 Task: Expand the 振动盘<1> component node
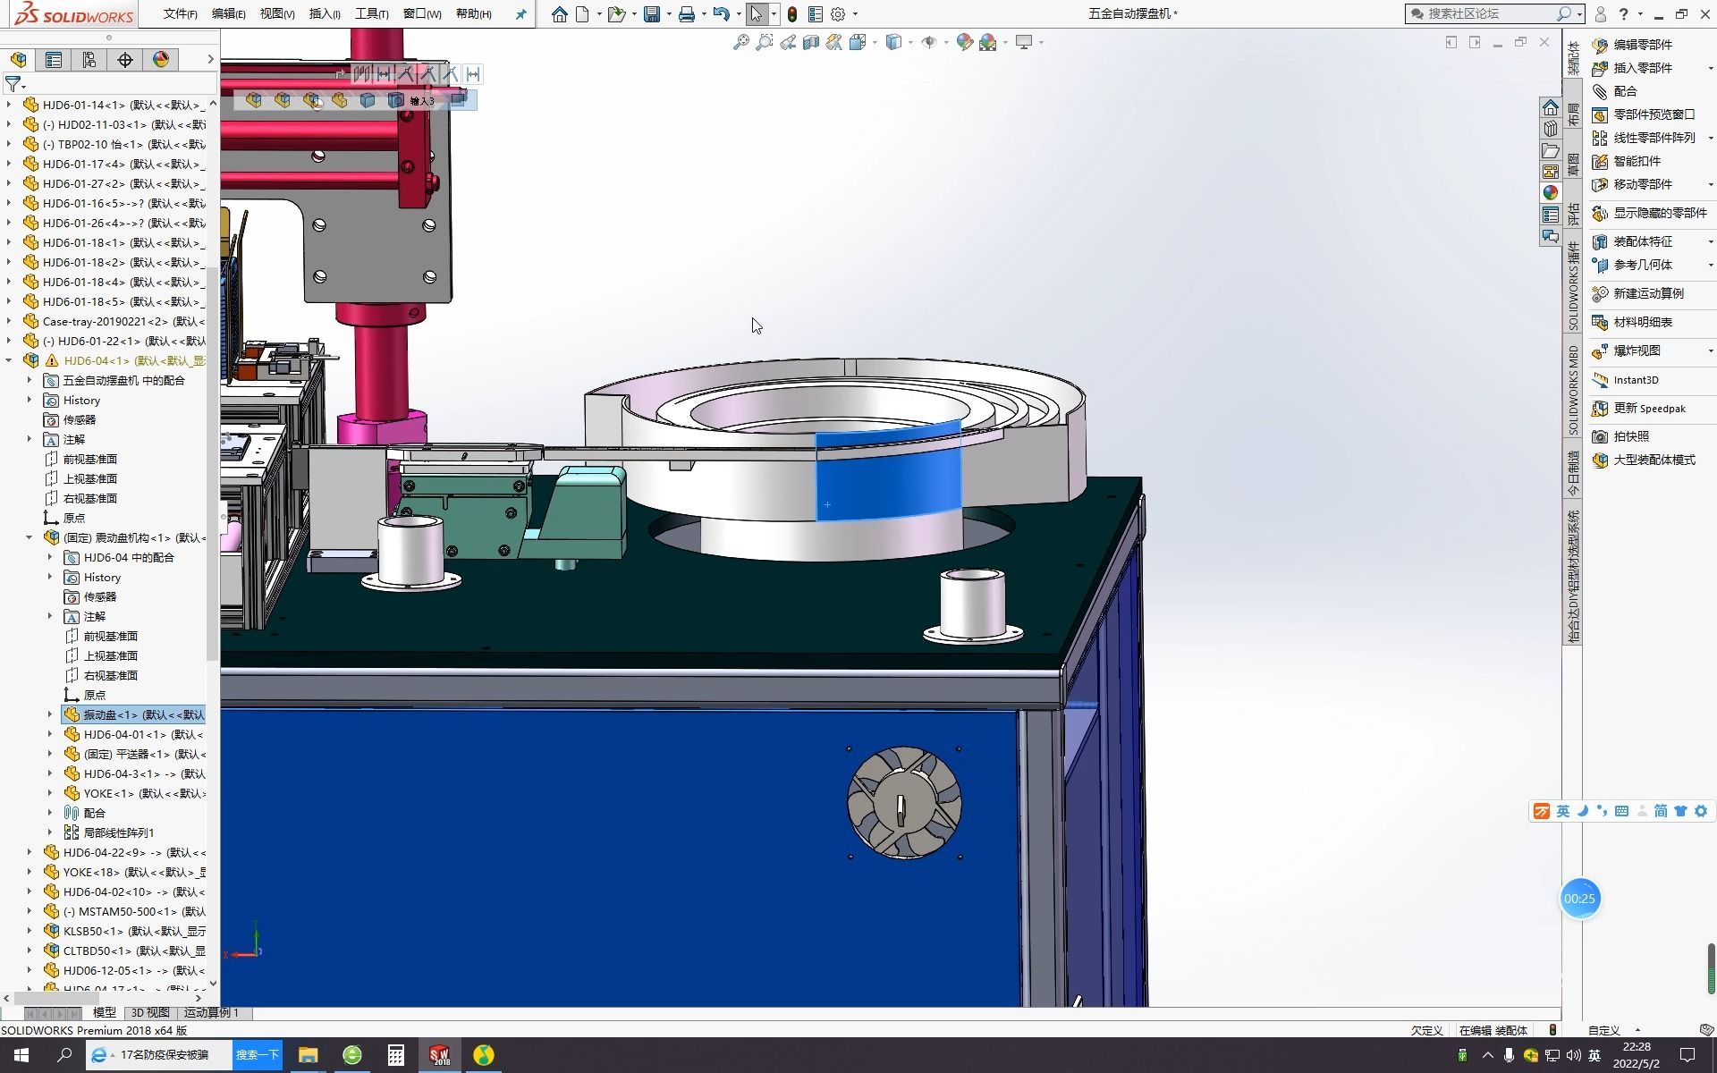point(50,714)
